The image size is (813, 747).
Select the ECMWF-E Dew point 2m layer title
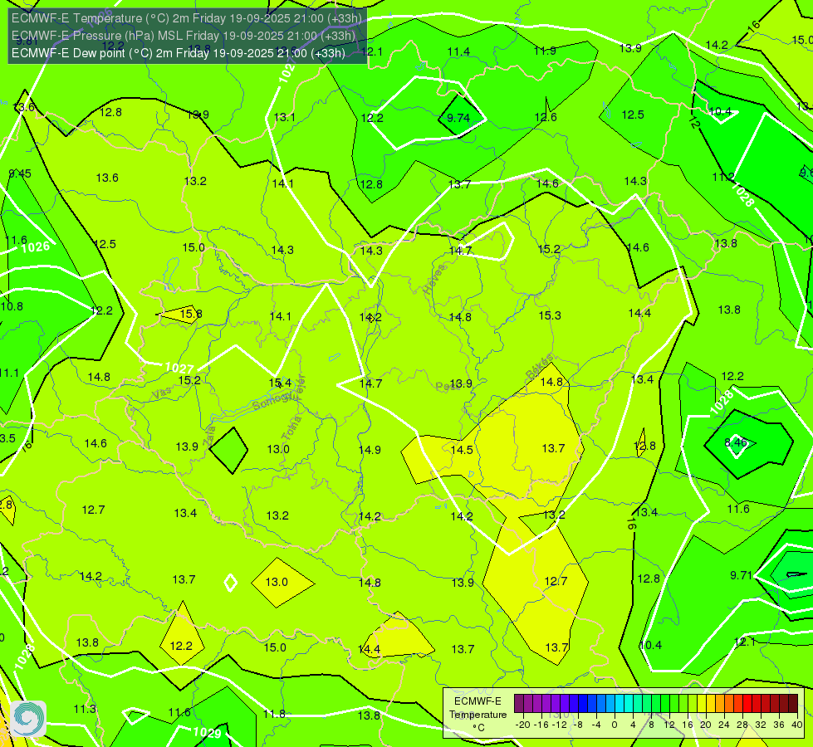[x=179, y=53]
